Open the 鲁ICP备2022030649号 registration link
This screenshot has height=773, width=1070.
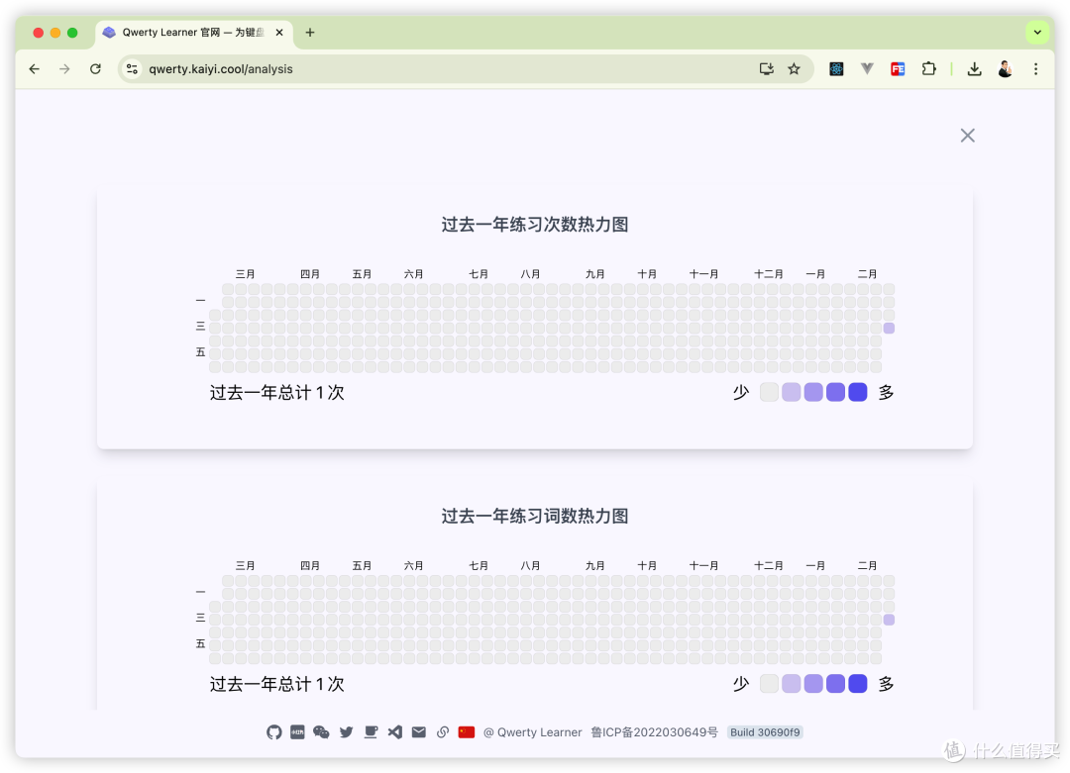point(654,732)
